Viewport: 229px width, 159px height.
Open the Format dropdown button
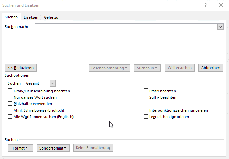click(x=20, y=148)
